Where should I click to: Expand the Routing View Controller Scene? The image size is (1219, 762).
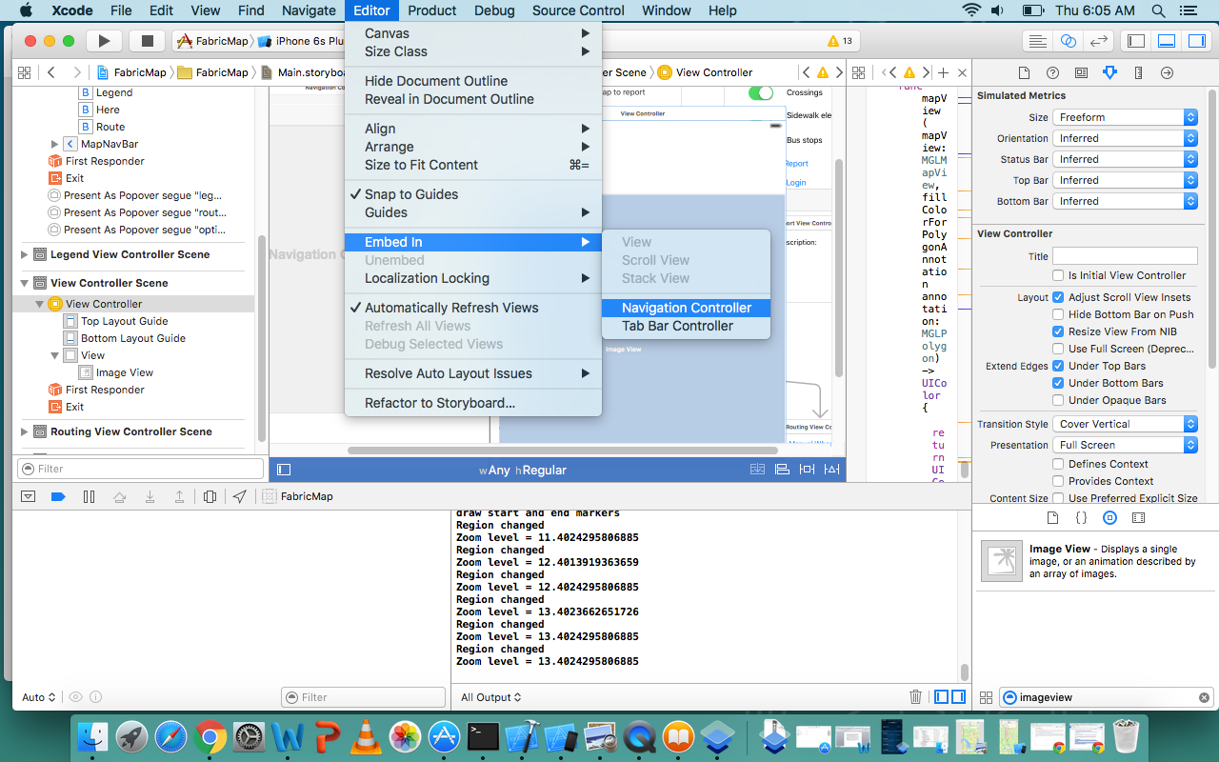(x=25, y=431)
